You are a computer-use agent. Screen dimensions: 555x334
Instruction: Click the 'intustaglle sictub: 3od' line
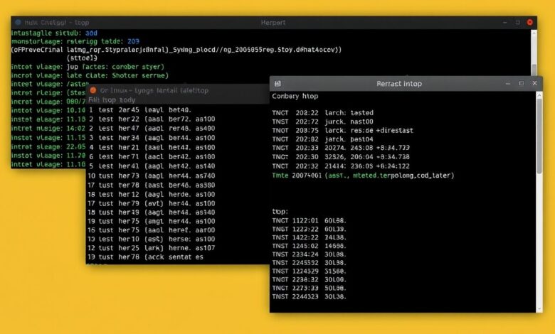(54, 33)
